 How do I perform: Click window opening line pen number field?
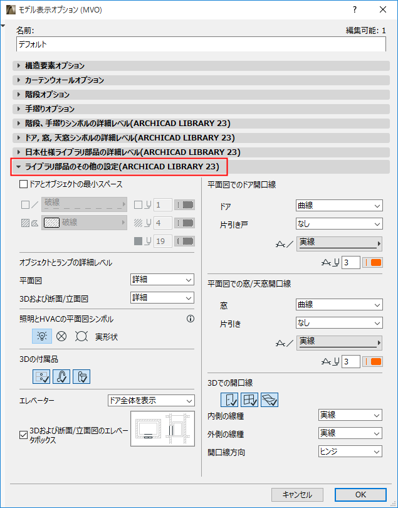(x=351, y=362)
